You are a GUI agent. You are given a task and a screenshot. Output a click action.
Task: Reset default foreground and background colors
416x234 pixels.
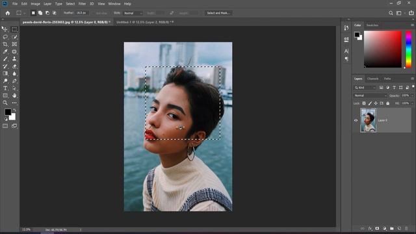[6, 119]
